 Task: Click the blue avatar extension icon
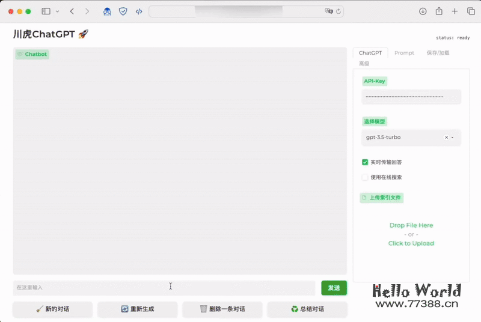107,11
